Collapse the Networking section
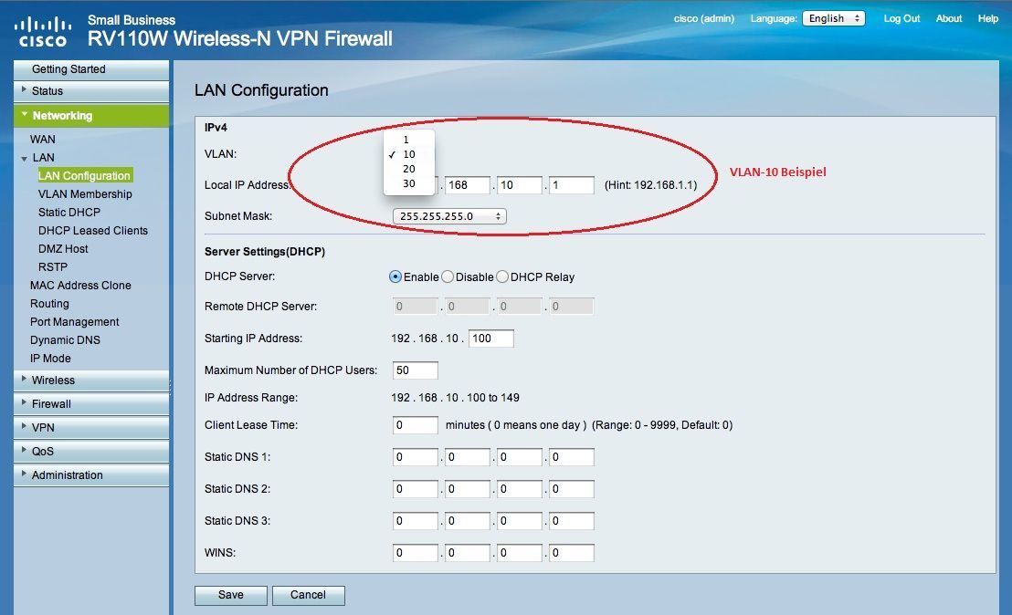1012x615 pixels. tap(91, 115)
